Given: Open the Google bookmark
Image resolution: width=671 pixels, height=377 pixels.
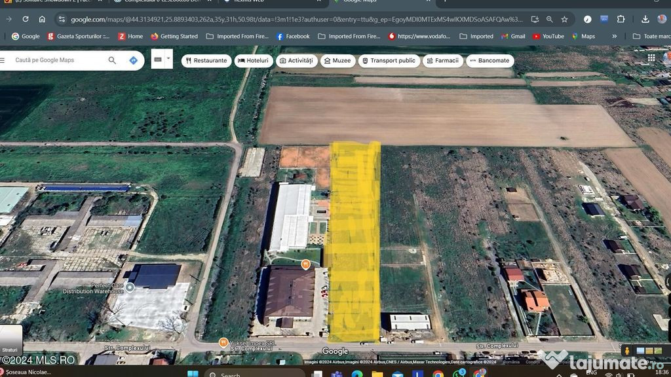Looking at the screenshot, I should [x=26, y=37].
